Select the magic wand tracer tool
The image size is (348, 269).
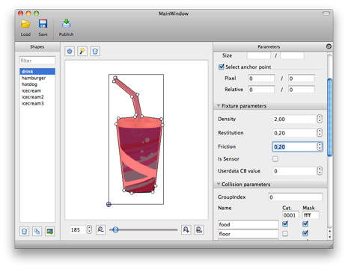[82, 52]
